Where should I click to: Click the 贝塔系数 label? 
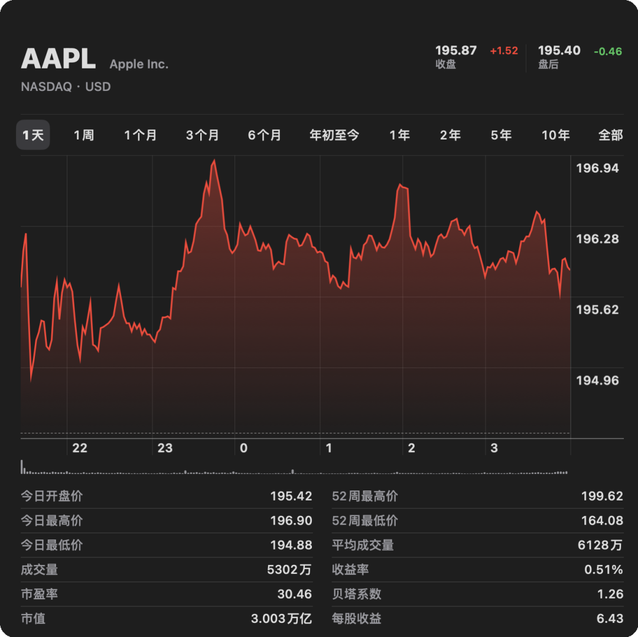357,594
